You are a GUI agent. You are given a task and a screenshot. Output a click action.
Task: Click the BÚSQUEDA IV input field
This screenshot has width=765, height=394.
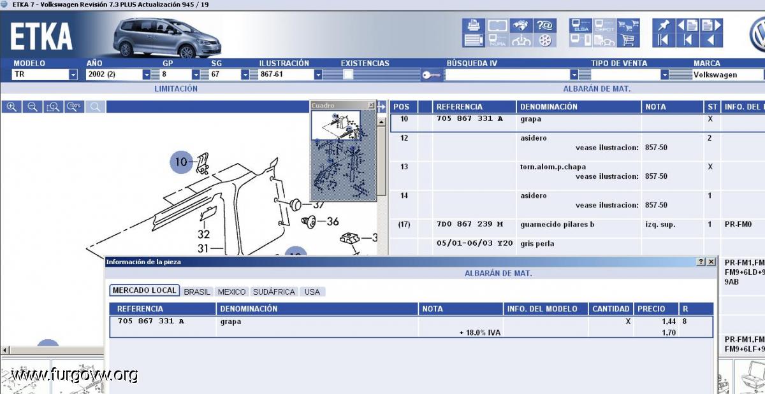coord(507,74)
